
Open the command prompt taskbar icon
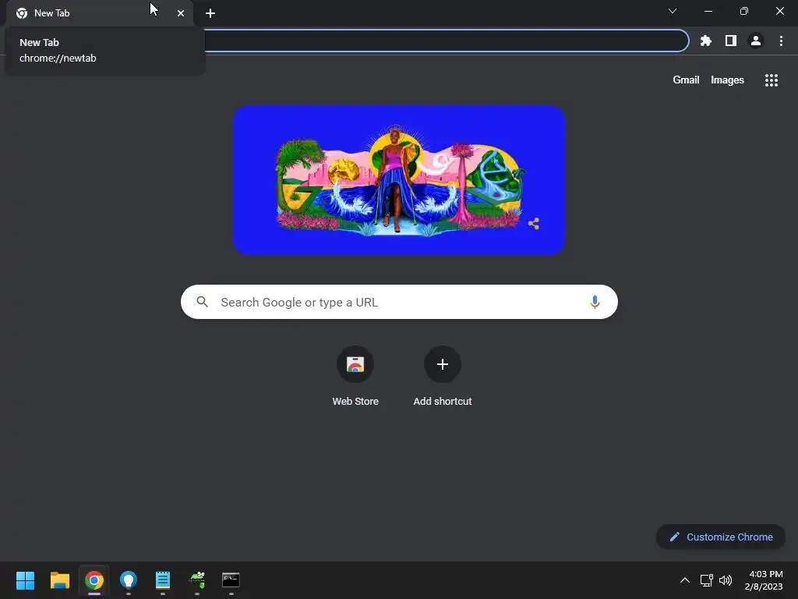pos(231,580)
